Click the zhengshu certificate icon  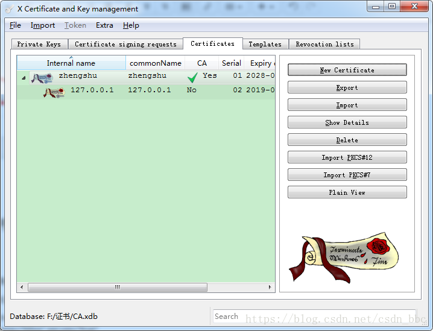coord(42,78)
